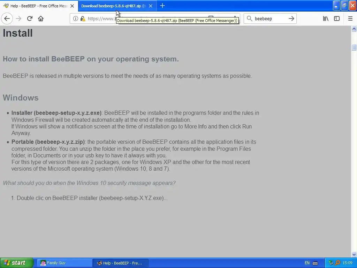This screenshot has height=268, width=357.
Task: Click the EN language indicator
Action: [307, 263]
